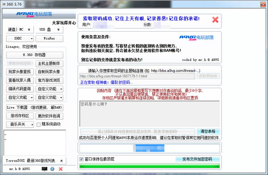
Task: Open bottom-left 自定义功能 dropdown
Action: (x=20, y=98)
